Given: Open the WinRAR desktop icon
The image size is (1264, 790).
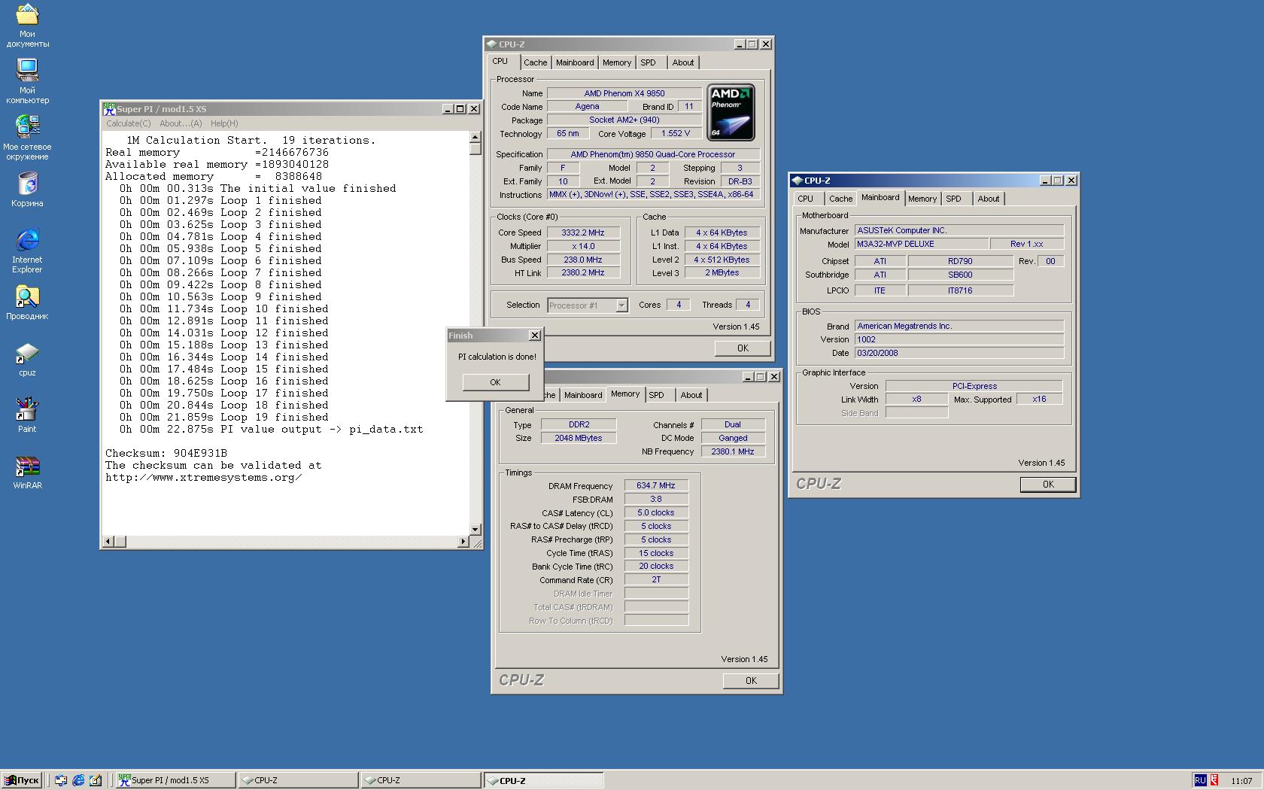Looking at the screenshot, I should coord(27,472).
